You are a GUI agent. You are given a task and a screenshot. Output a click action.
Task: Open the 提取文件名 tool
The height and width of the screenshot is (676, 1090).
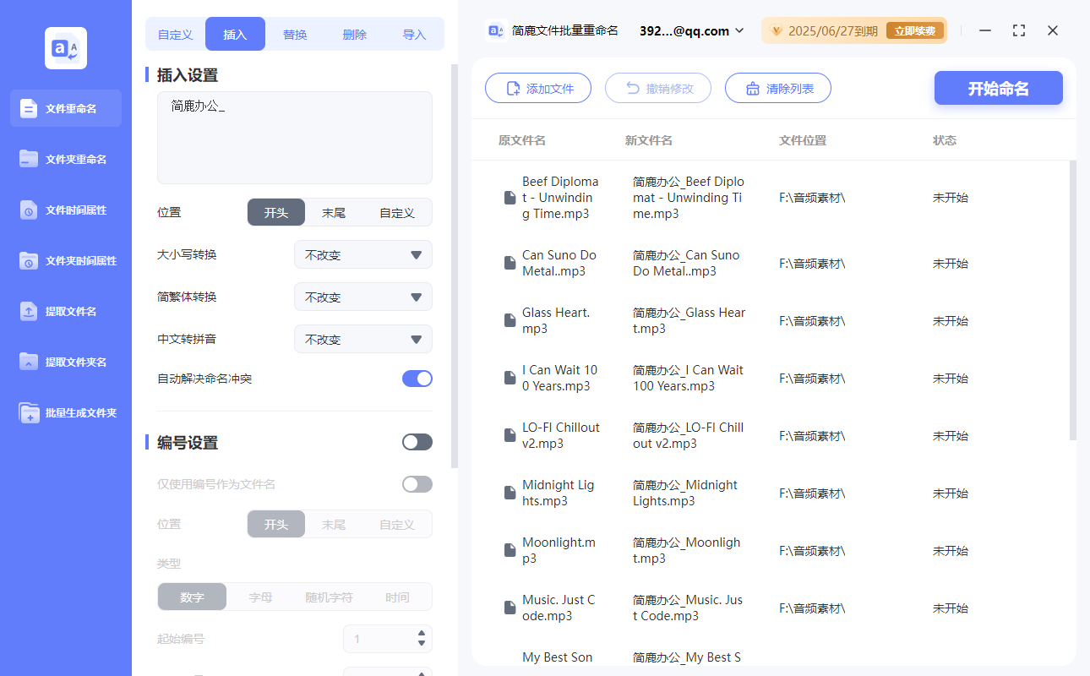pos(65,311)
